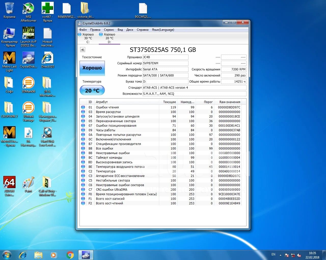
Task: Launch the Paint desktop shortcut
Action: click(28, 185)
